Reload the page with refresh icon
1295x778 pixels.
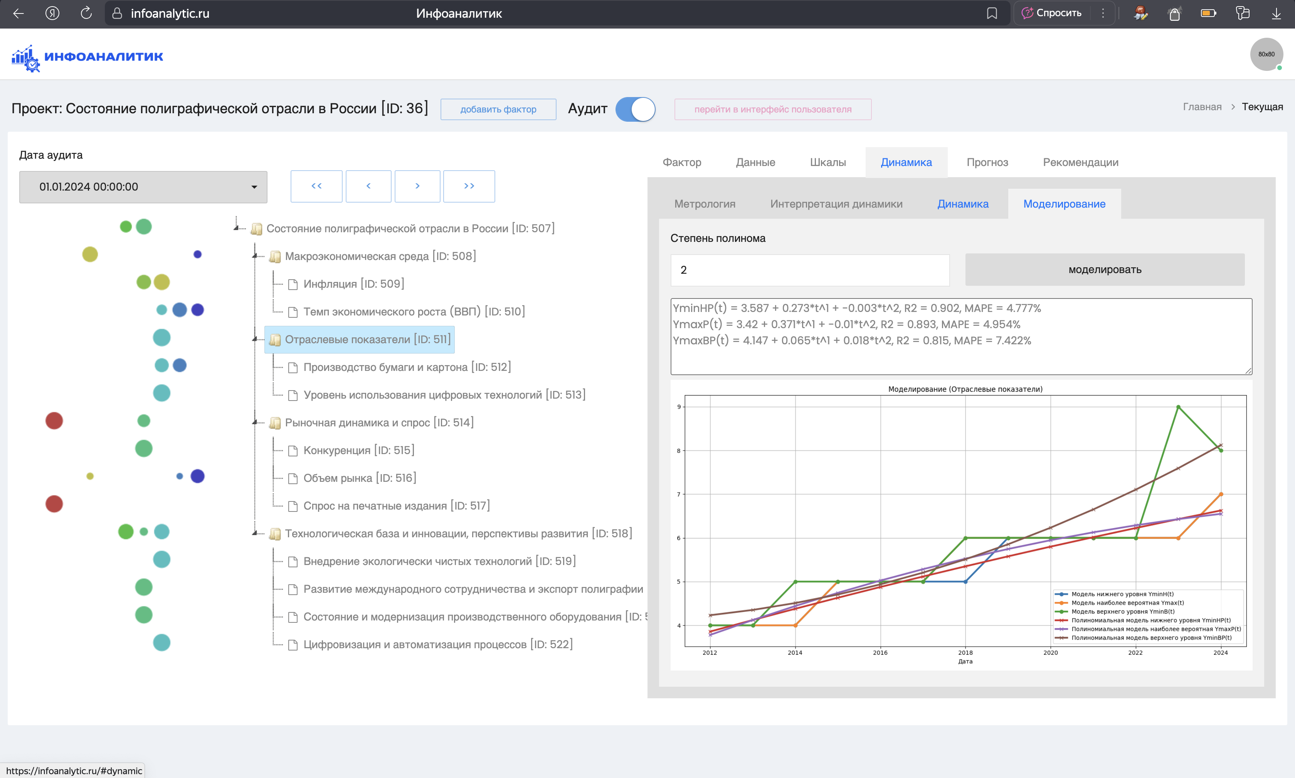click(x=87, y=13)
